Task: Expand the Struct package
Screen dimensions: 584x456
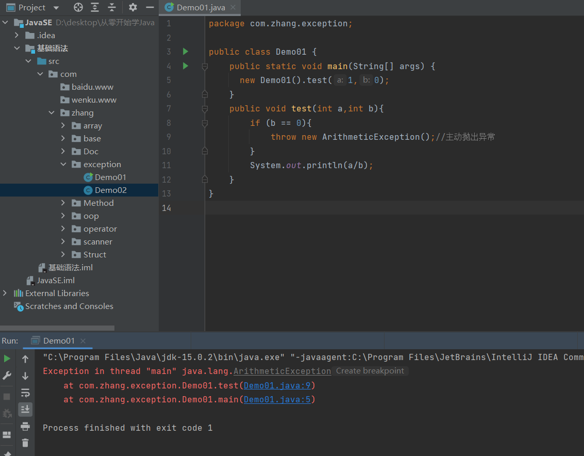Action: (63, 254)
